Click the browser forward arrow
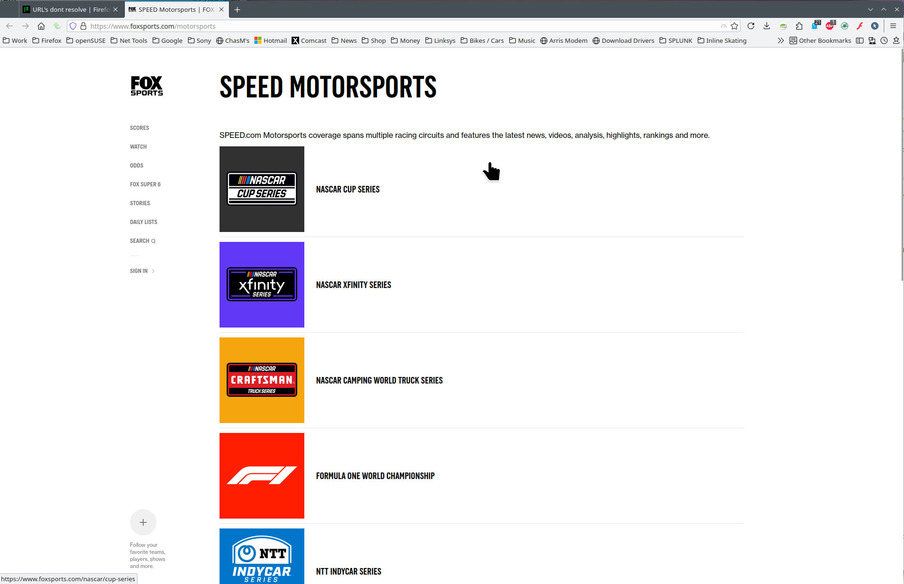 [25, 26]
